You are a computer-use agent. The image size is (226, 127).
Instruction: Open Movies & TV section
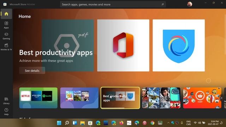tap(6, 47)
